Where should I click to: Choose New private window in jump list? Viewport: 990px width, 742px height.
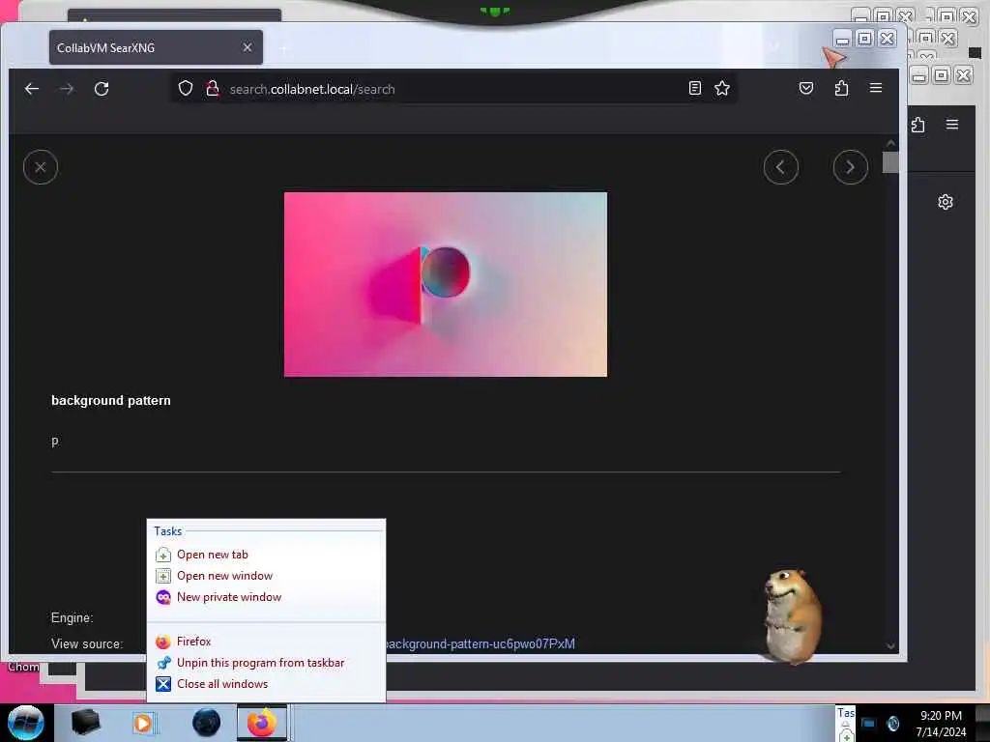pos(266,597)
